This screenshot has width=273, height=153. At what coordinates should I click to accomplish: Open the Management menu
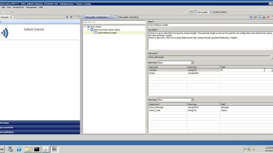click(x=31, y=7)
